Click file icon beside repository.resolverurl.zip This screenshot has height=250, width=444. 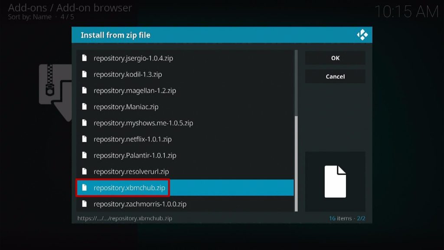(x=85, y=171)
